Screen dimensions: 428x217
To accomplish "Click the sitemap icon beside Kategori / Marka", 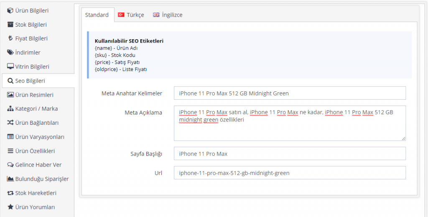I will tap(10, 108).
